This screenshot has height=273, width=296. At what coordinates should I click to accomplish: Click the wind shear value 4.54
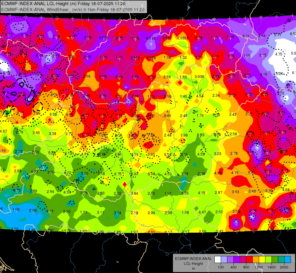(200, 96)
